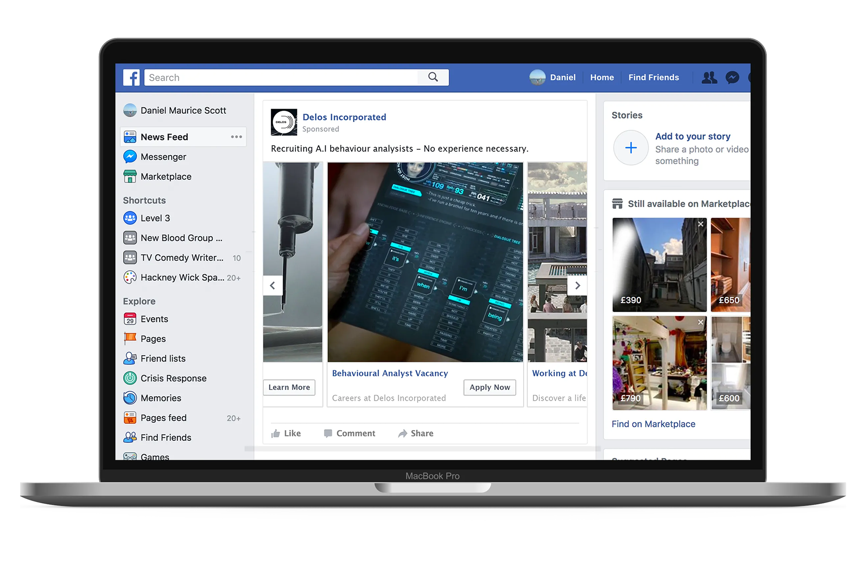
Task: Open the £390 Marketplace listing
Action: coord(659,265)
